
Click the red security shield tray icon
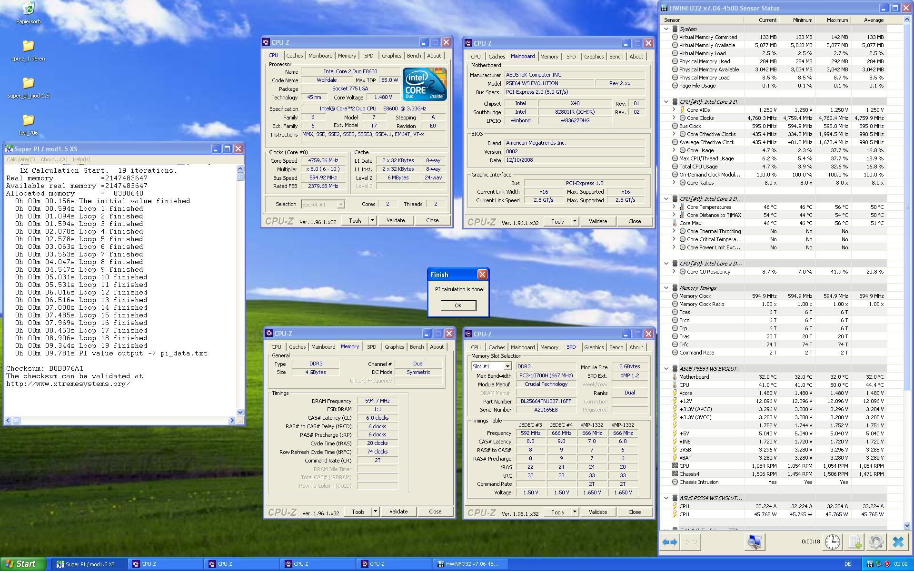(887, 564)
